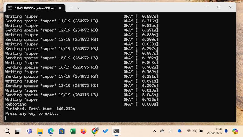Open Microsoft Store from the taskbar
The height and width of the screenshot is (137, 243).
[x=62, y=131]
